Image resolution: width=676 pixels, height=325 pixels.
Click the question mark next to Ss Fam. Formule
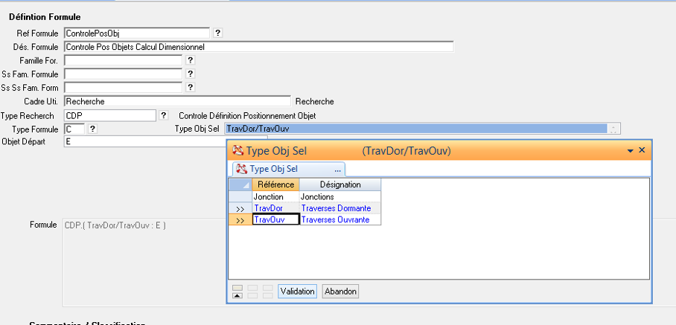point(190,74)
